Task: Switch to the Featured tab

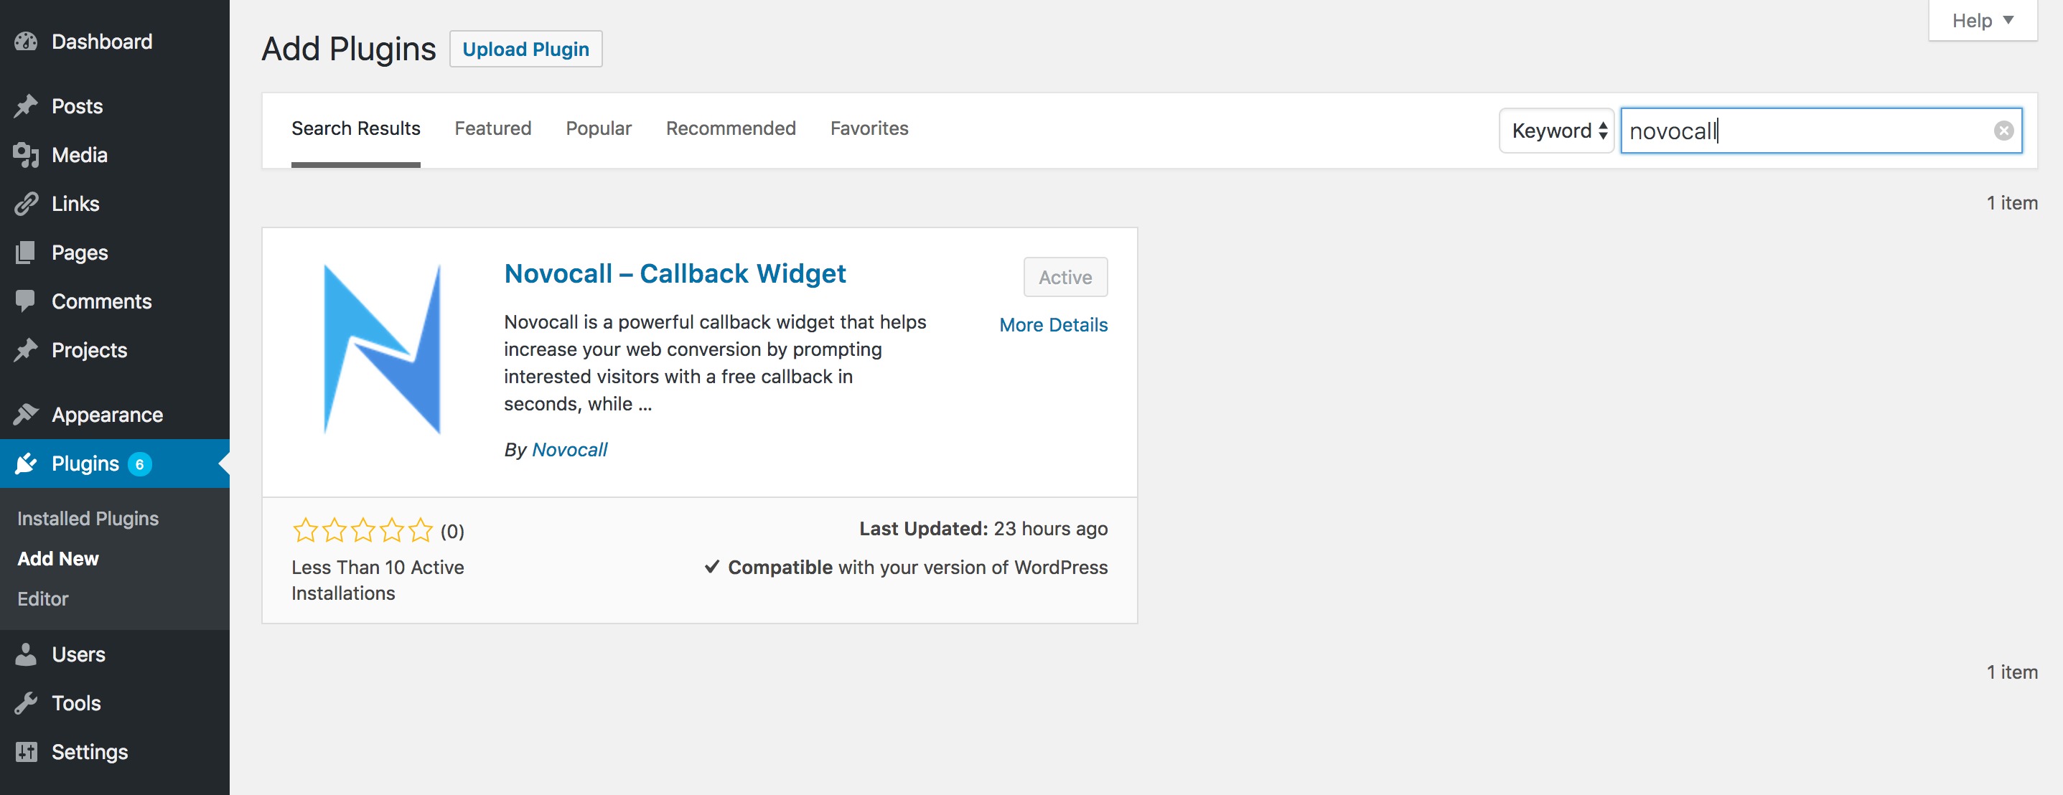Action: (x=492, y=128)
